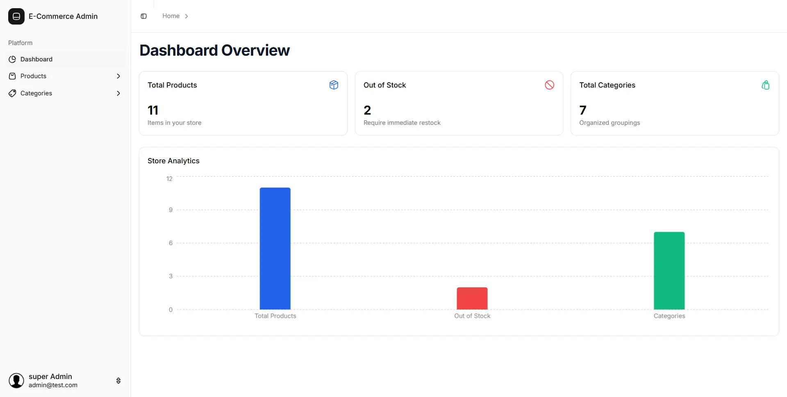Select the blue Total Products bar
Screen dimensions: 787x397
click(x=275, y=248)
